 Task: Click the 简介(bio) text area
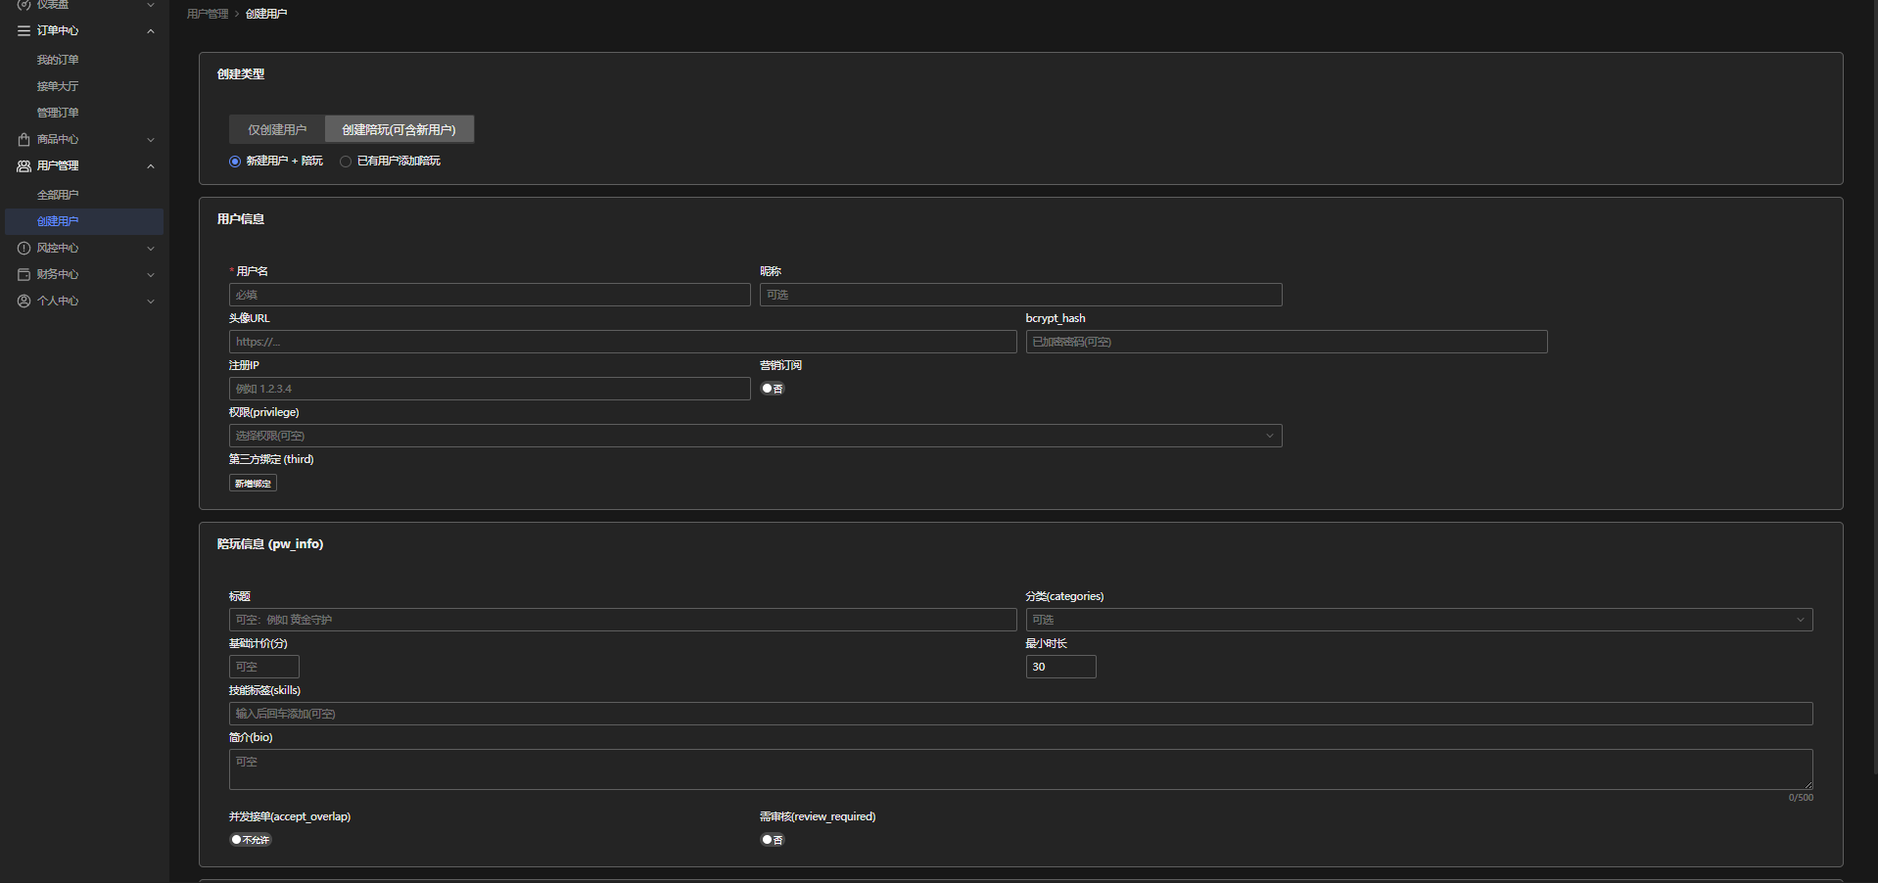1018,769
